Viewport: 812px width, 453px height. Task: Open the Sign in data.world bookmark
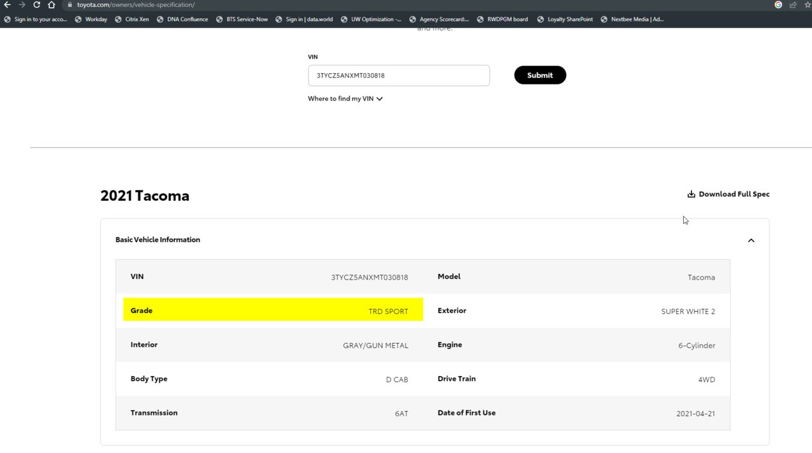[x=304, y=19]
